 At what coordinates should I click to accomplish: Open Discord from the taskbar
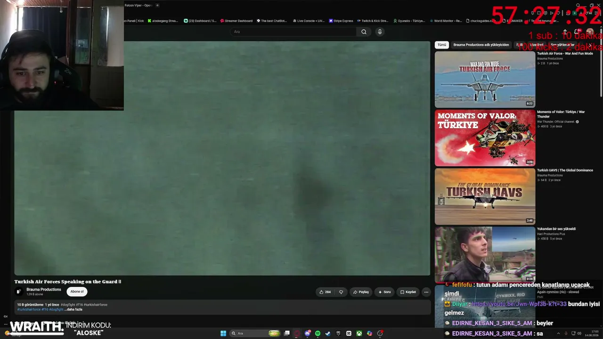point(308,333)
